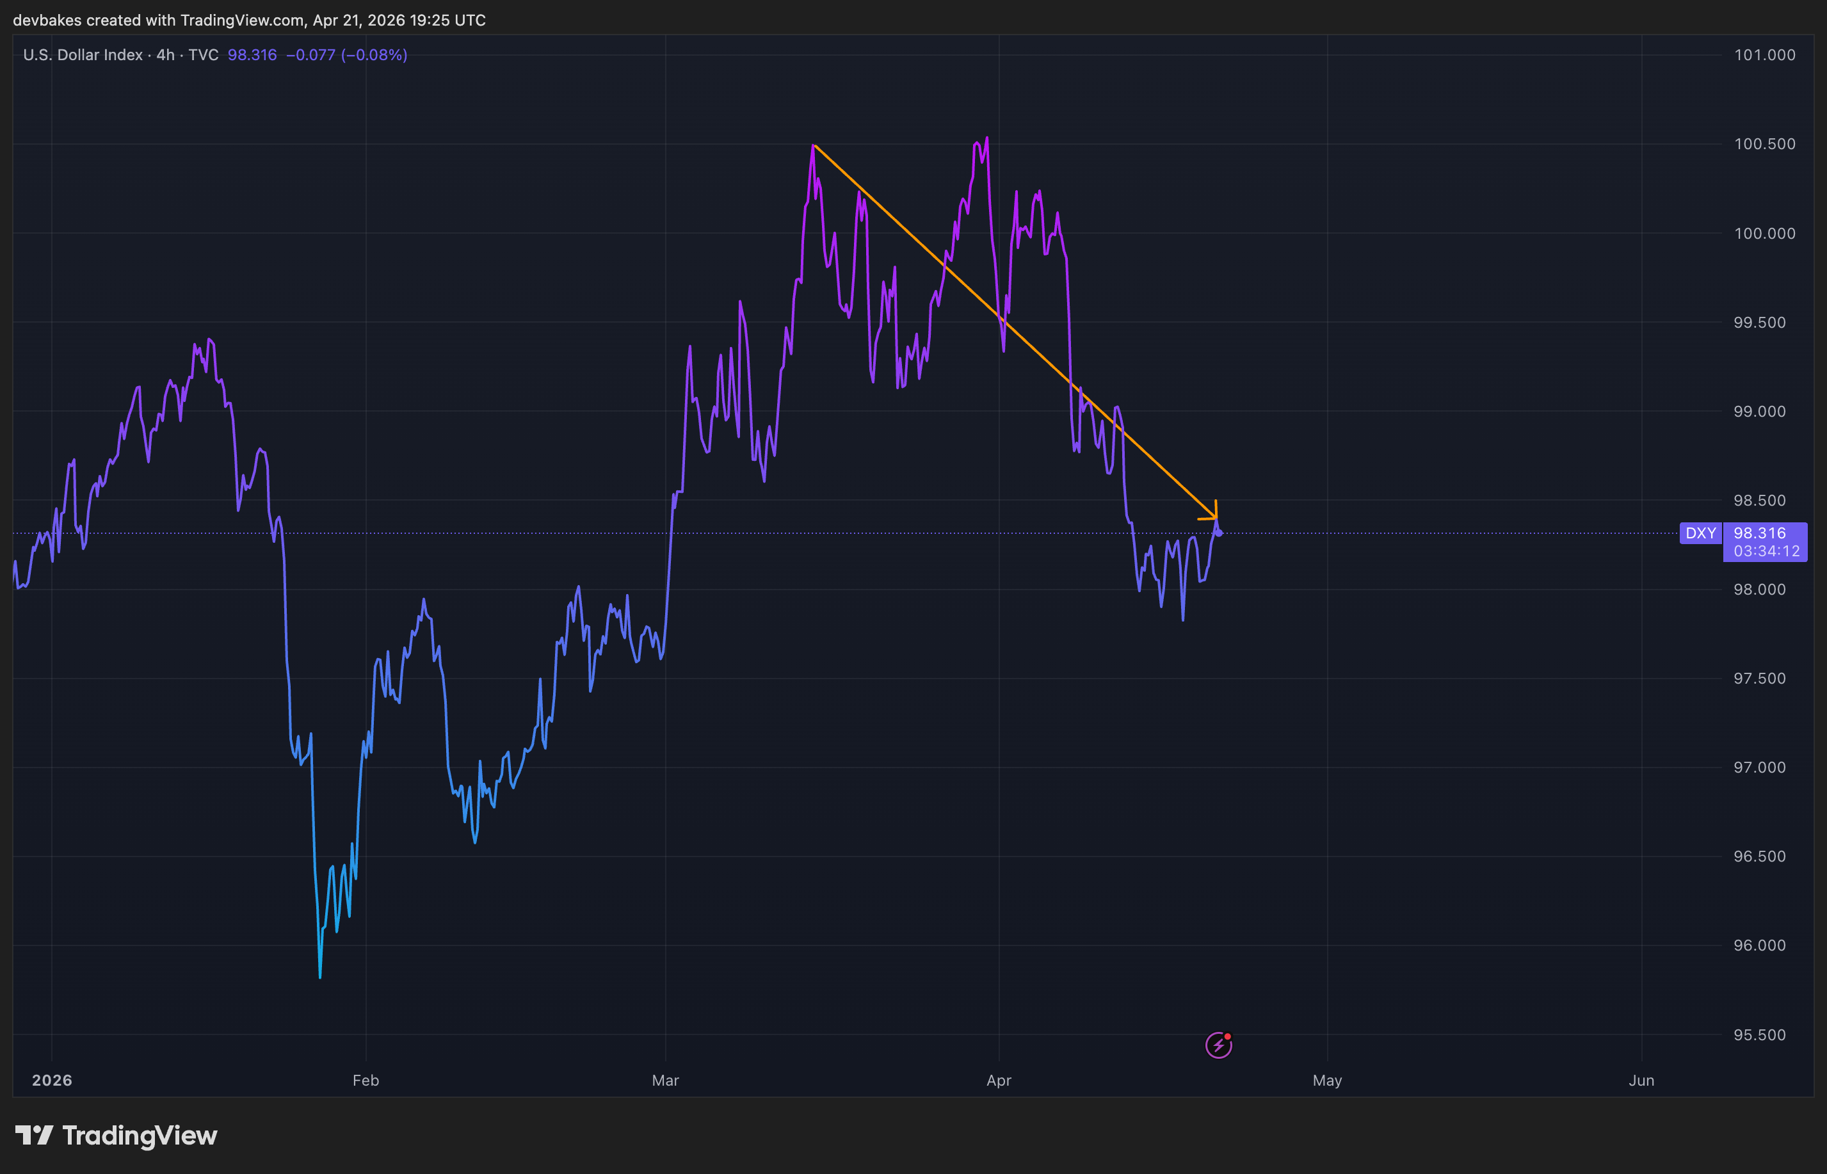Click the Jun label on the time axis
1827x1174 pixels.
click(1641, 1081)
